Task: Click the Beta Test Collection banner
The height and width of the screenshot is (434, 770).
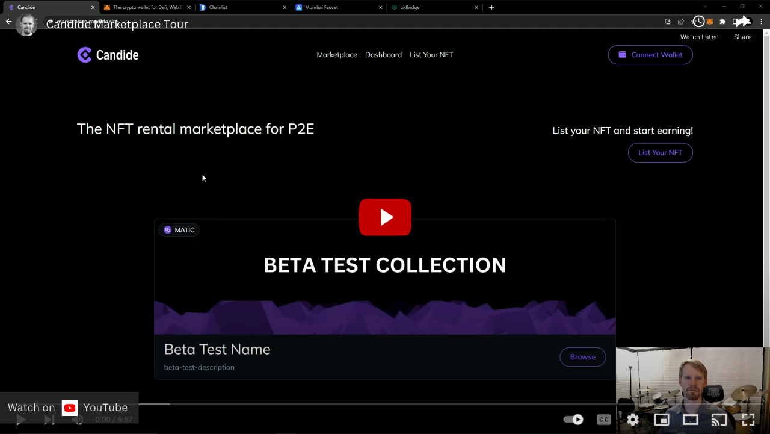Action: [385, 276]
